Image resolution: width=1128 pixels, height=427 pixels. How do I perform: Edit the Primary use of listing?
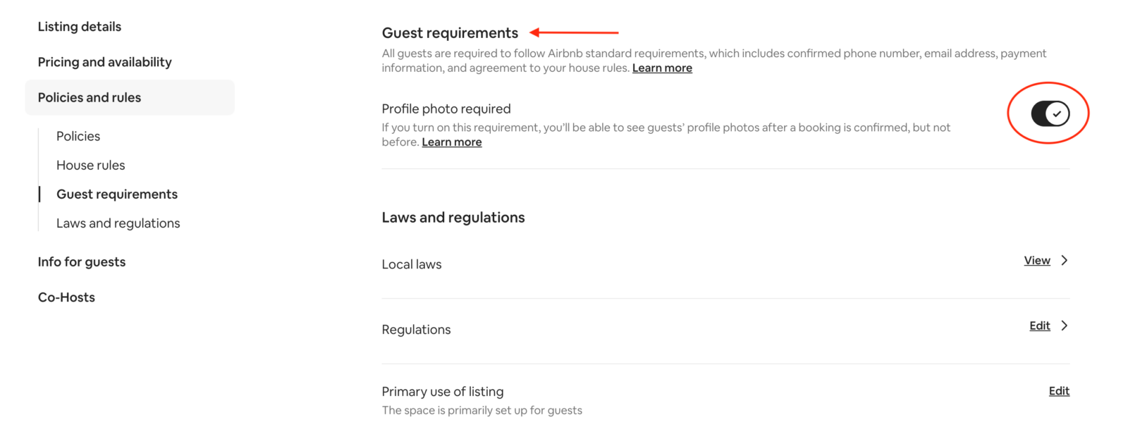pyautogui.click(x=1059, y=390)
